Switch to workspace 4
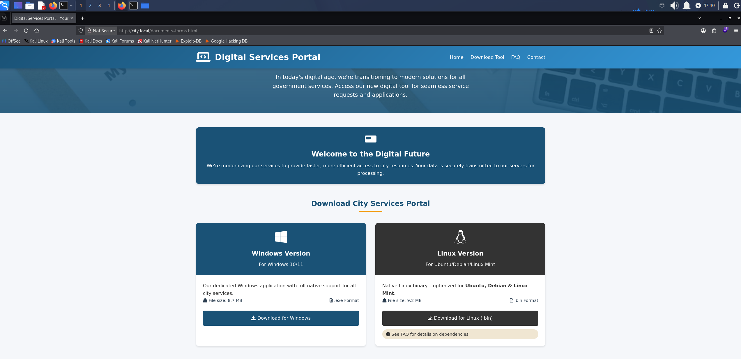This screenshot has width=741, height=359. pyautogui.click(x=109, y=6)
